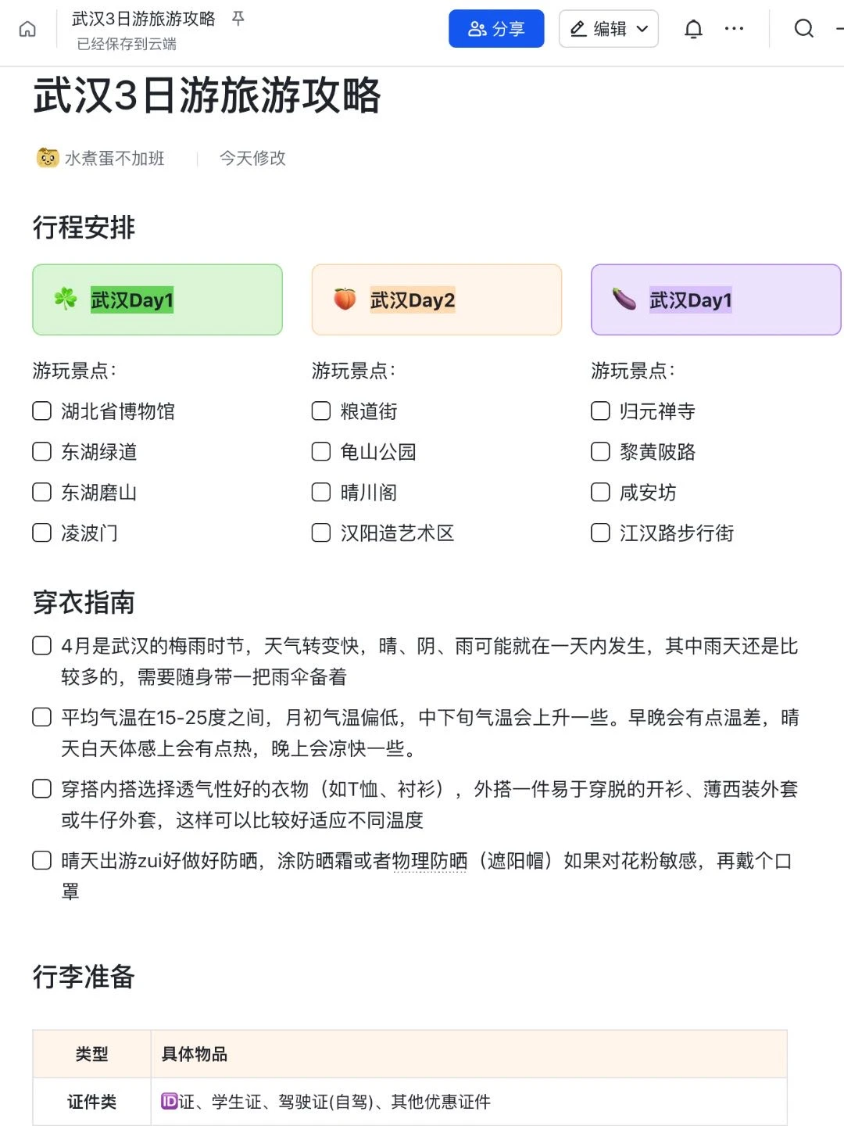The image size is (844, 1126).
Task: Select the orange 武汉Day2 card
Action: (437, 299)
